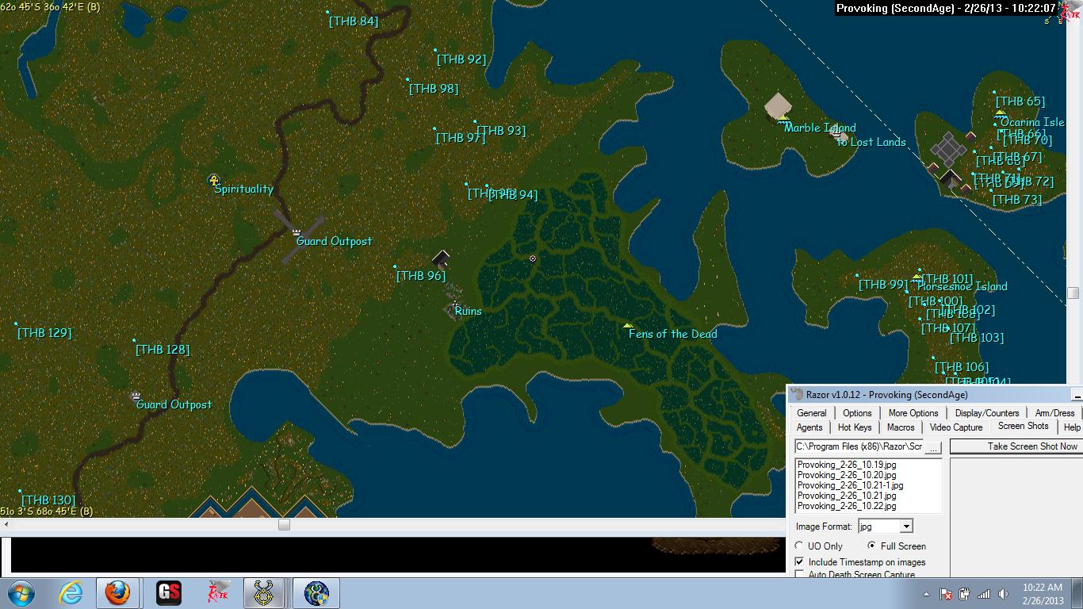
Task: Show hidden system tray icons
Action: click(x=926, y=594)
